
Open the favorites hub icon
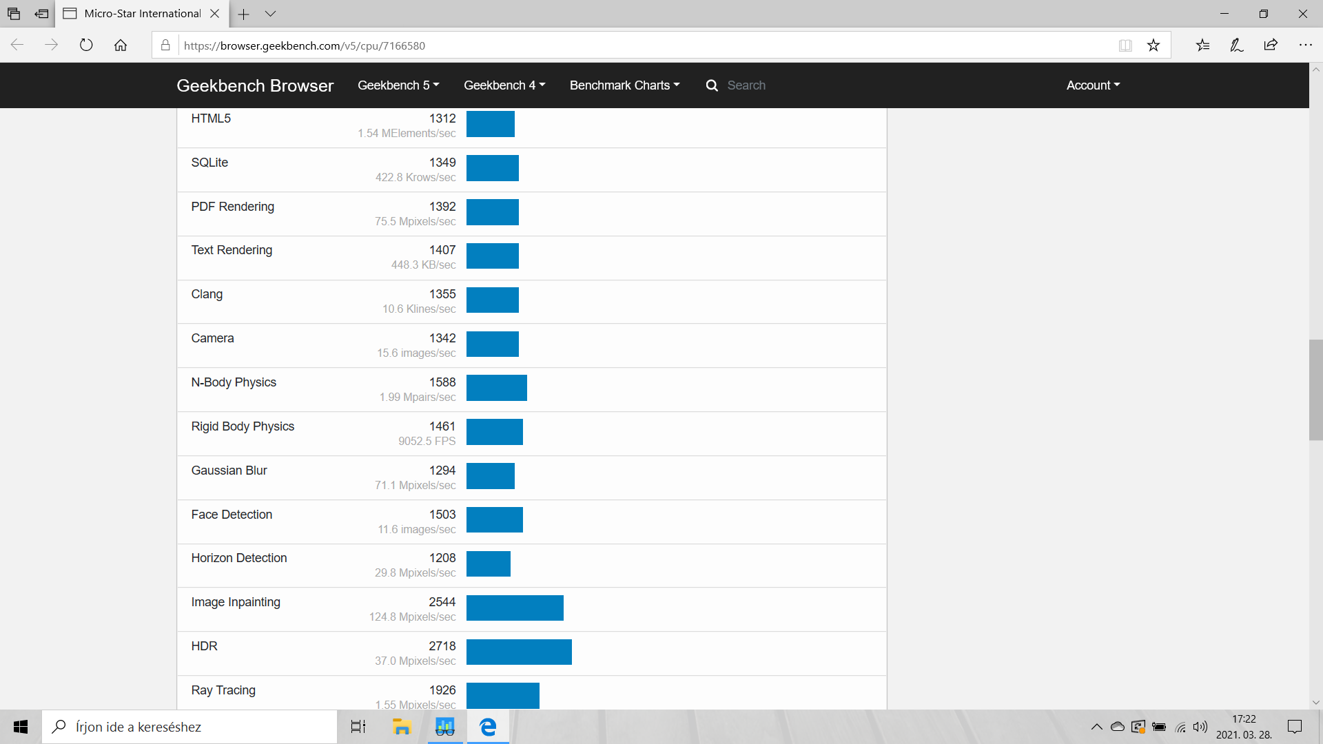[1202, 45]
